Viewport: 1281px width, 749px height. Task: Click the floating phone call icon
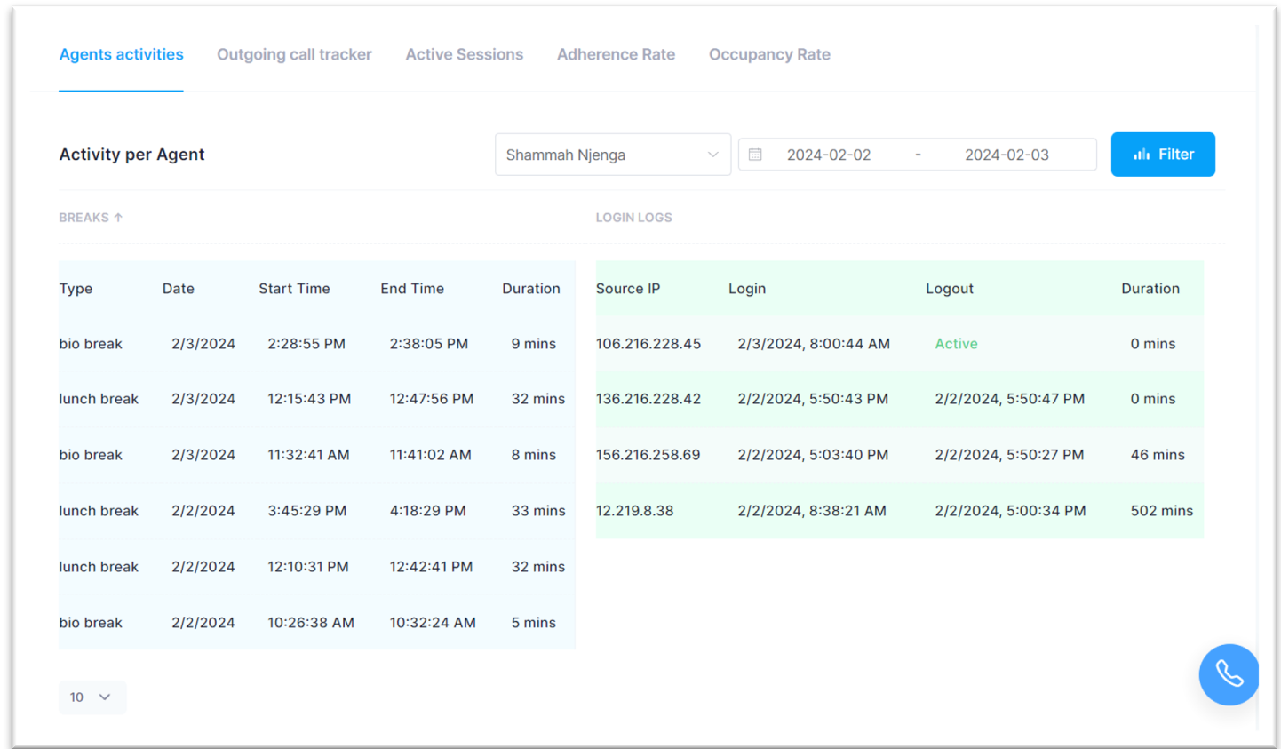[x=1229, y=674]
